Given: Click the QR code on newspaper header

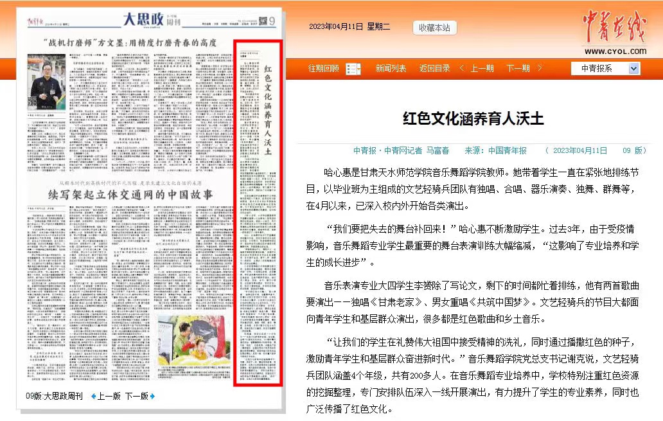Looking at the screenshot, I should [262, 21].
